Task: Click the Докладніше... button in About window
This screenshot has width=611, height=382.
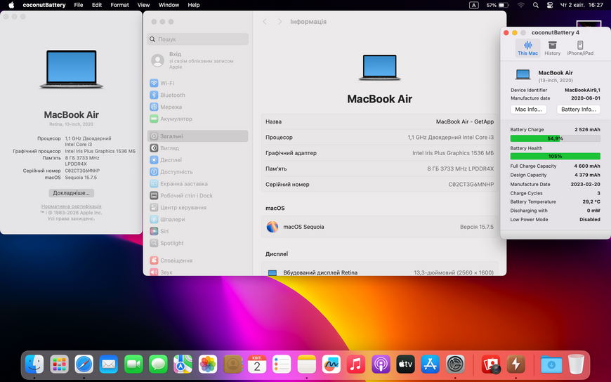Action: pos(72,193)
